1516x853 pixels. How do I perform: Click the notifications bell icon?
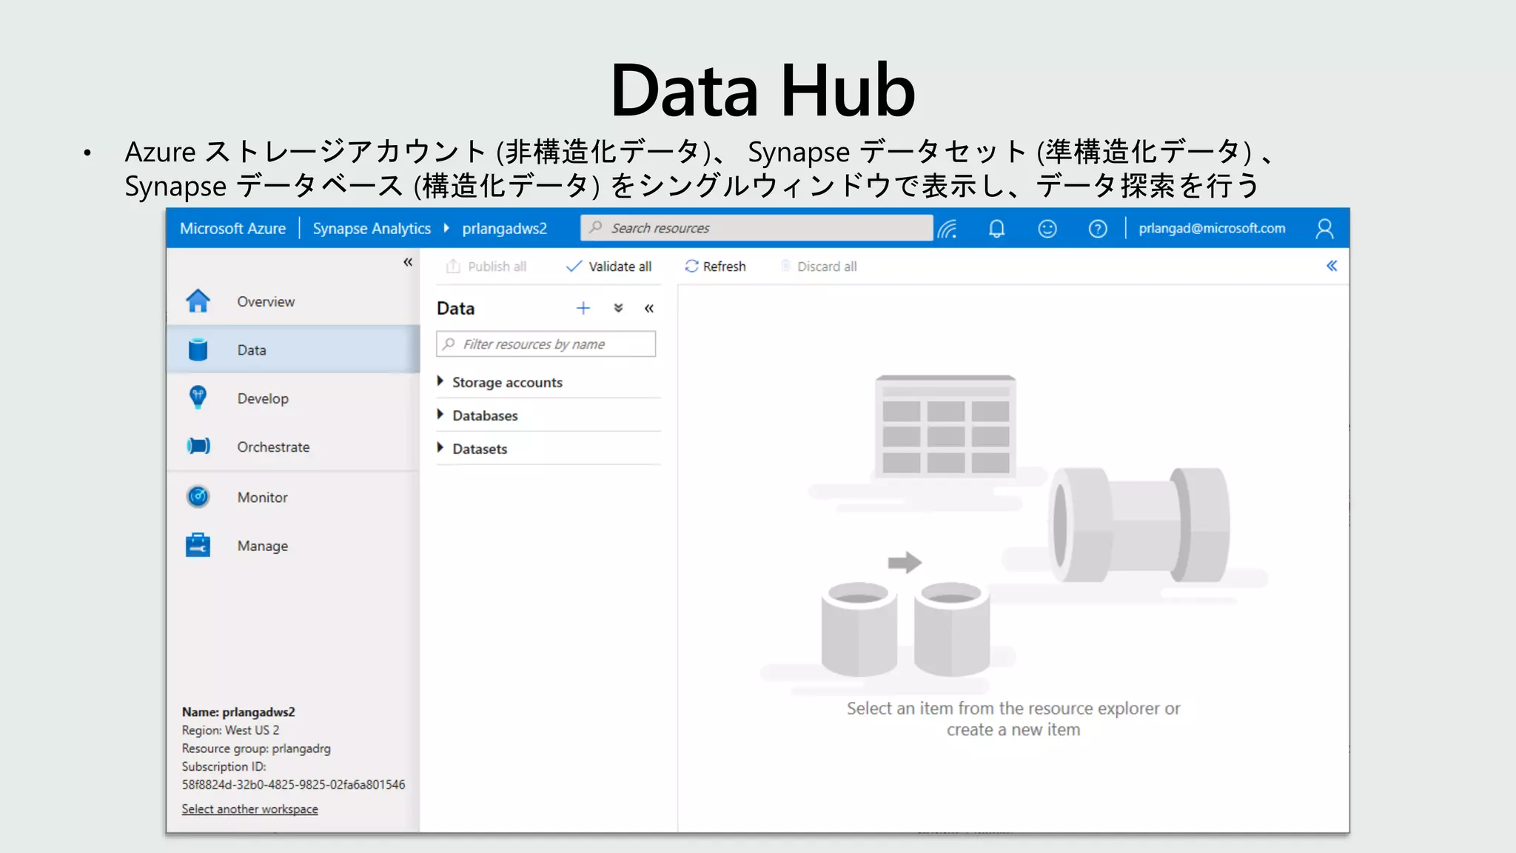(997, 229)
